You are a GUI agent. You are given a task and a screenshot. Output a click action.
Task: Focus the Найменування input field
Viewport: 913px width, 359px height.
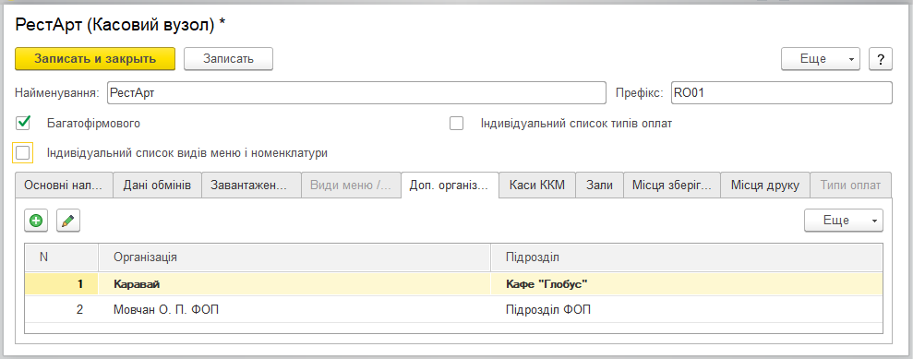click(x=356, y=92)
